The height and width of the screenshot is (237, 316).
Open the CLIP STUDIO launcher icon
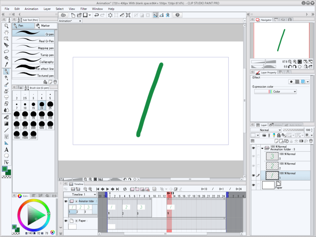64,15
